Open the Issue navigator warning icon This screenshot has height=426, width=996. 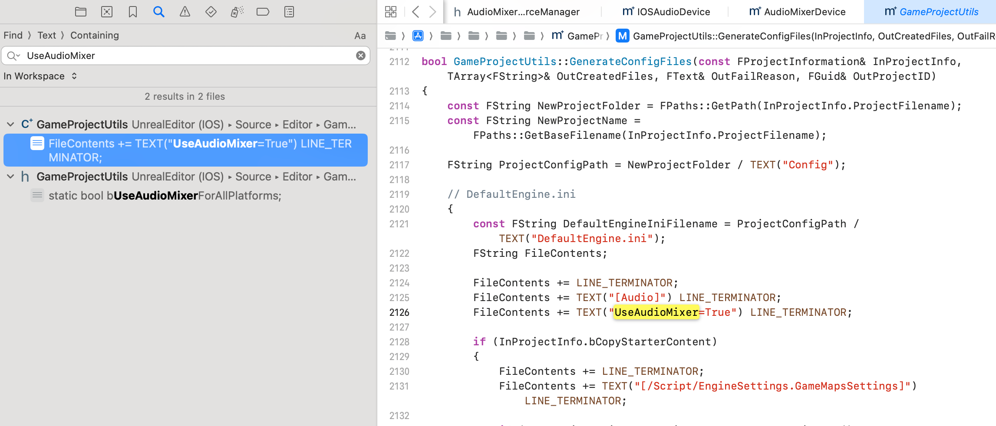point(185,12)
